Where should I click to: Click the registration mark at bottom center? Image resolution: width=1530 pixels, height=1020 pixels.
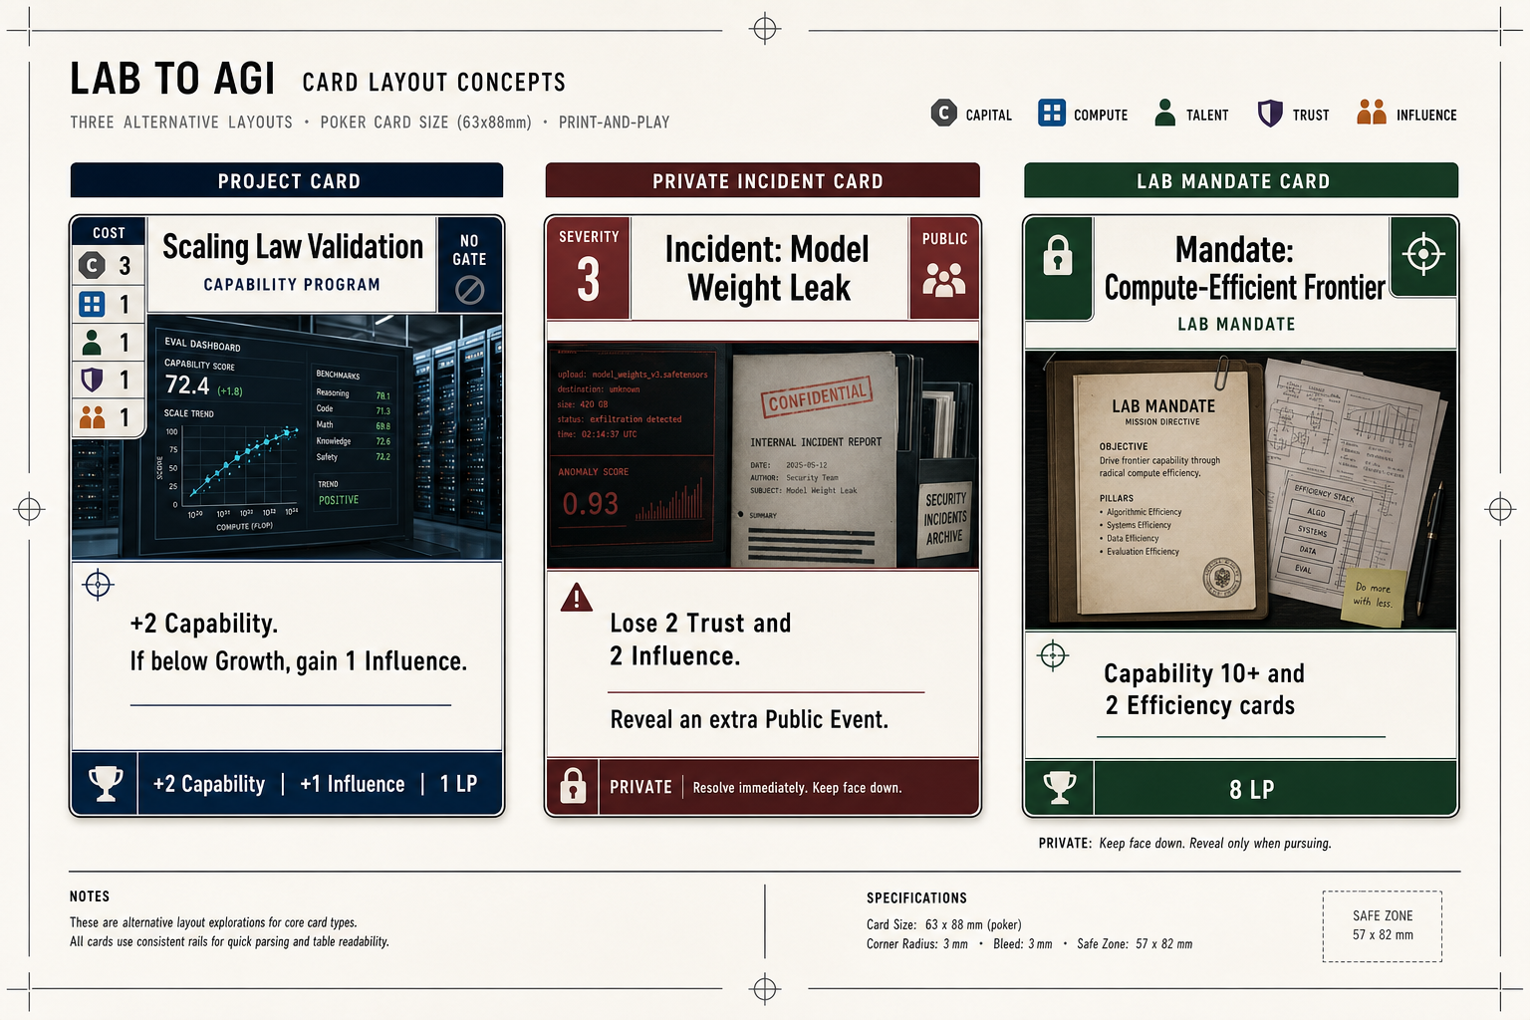click(x=765, y=989)
